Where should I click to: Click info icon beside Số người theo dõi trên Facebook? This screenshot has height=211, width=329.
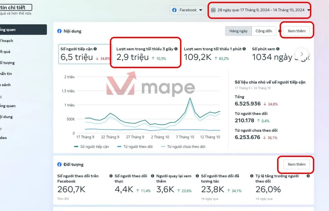111,176
